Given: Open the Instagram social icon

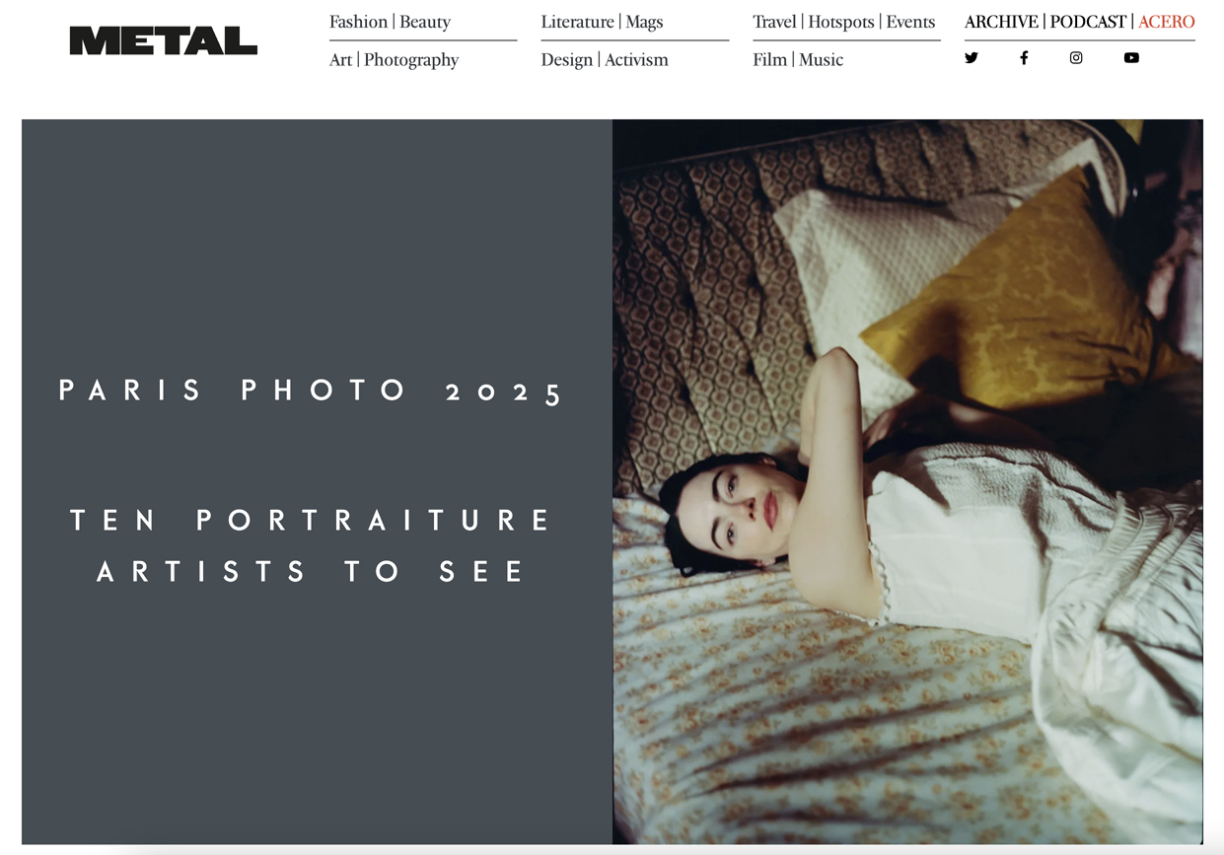Looking at the screenshot, I should pyautogui.click(x=1076, y=58).
